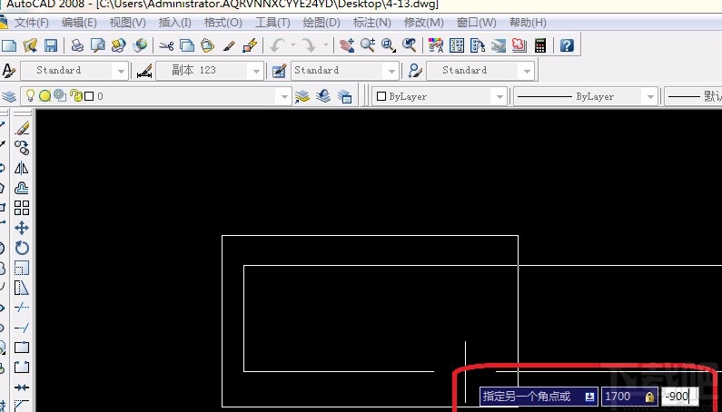This screenshot has width=722, height=412.
Task: Open the 文件(F) menu
Action: (x=31, y=23)
